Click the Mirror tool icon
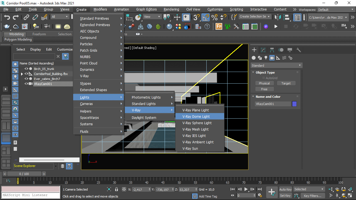356x200 pixels. point(278,17)
